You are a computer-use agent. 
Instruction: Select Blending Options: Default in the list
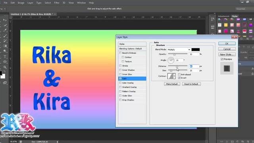pyautogui.click(x=132, y=48)
